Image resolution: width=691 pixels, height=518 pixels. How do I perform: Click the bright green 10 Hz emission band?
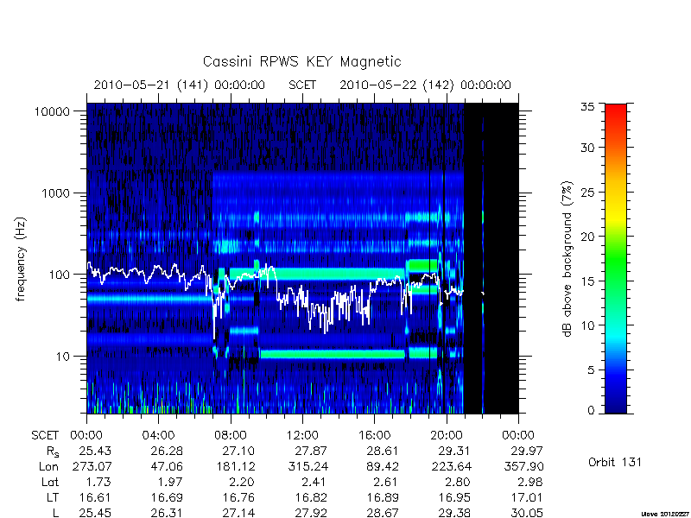[333, 354]
